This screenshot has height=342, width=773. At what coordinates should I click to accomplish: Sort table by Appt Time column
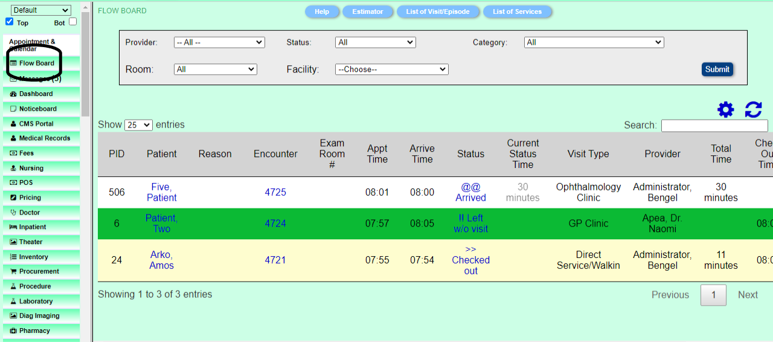point(377,154)
